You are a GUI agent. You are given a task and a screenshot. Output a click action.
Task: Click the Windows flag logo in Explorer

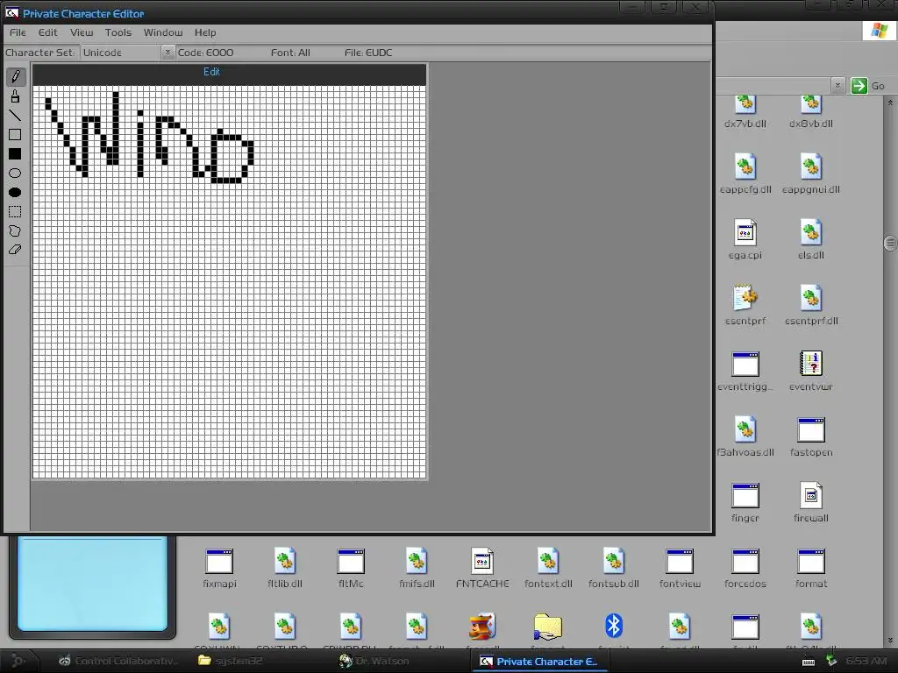tap(879, 31)
